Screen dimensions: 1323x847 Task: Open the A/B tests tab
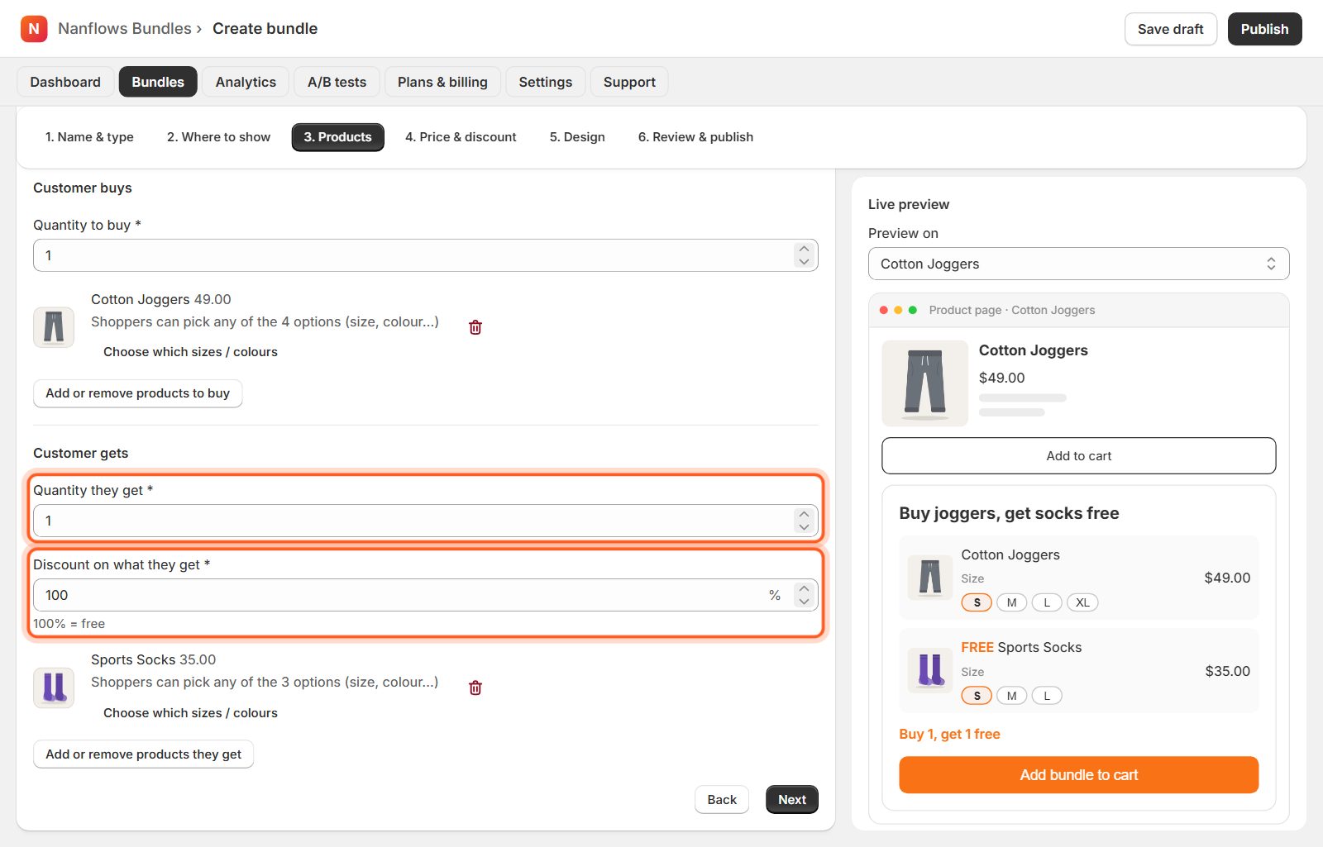(x=337, y=82)
